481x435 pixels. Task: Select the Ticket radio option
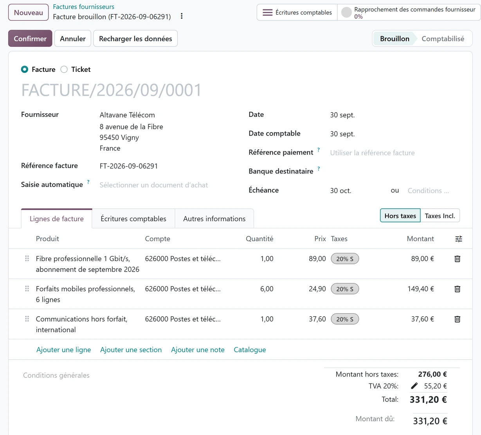pyautogui.click(x=64, y=69)
